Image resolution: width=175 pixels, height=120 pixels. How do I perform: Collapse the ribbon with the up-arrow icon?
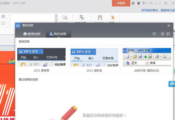pyautogui.click(x=151, y=3)
